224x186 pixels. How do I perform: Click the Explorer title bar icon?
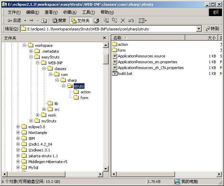coord(4,4)
